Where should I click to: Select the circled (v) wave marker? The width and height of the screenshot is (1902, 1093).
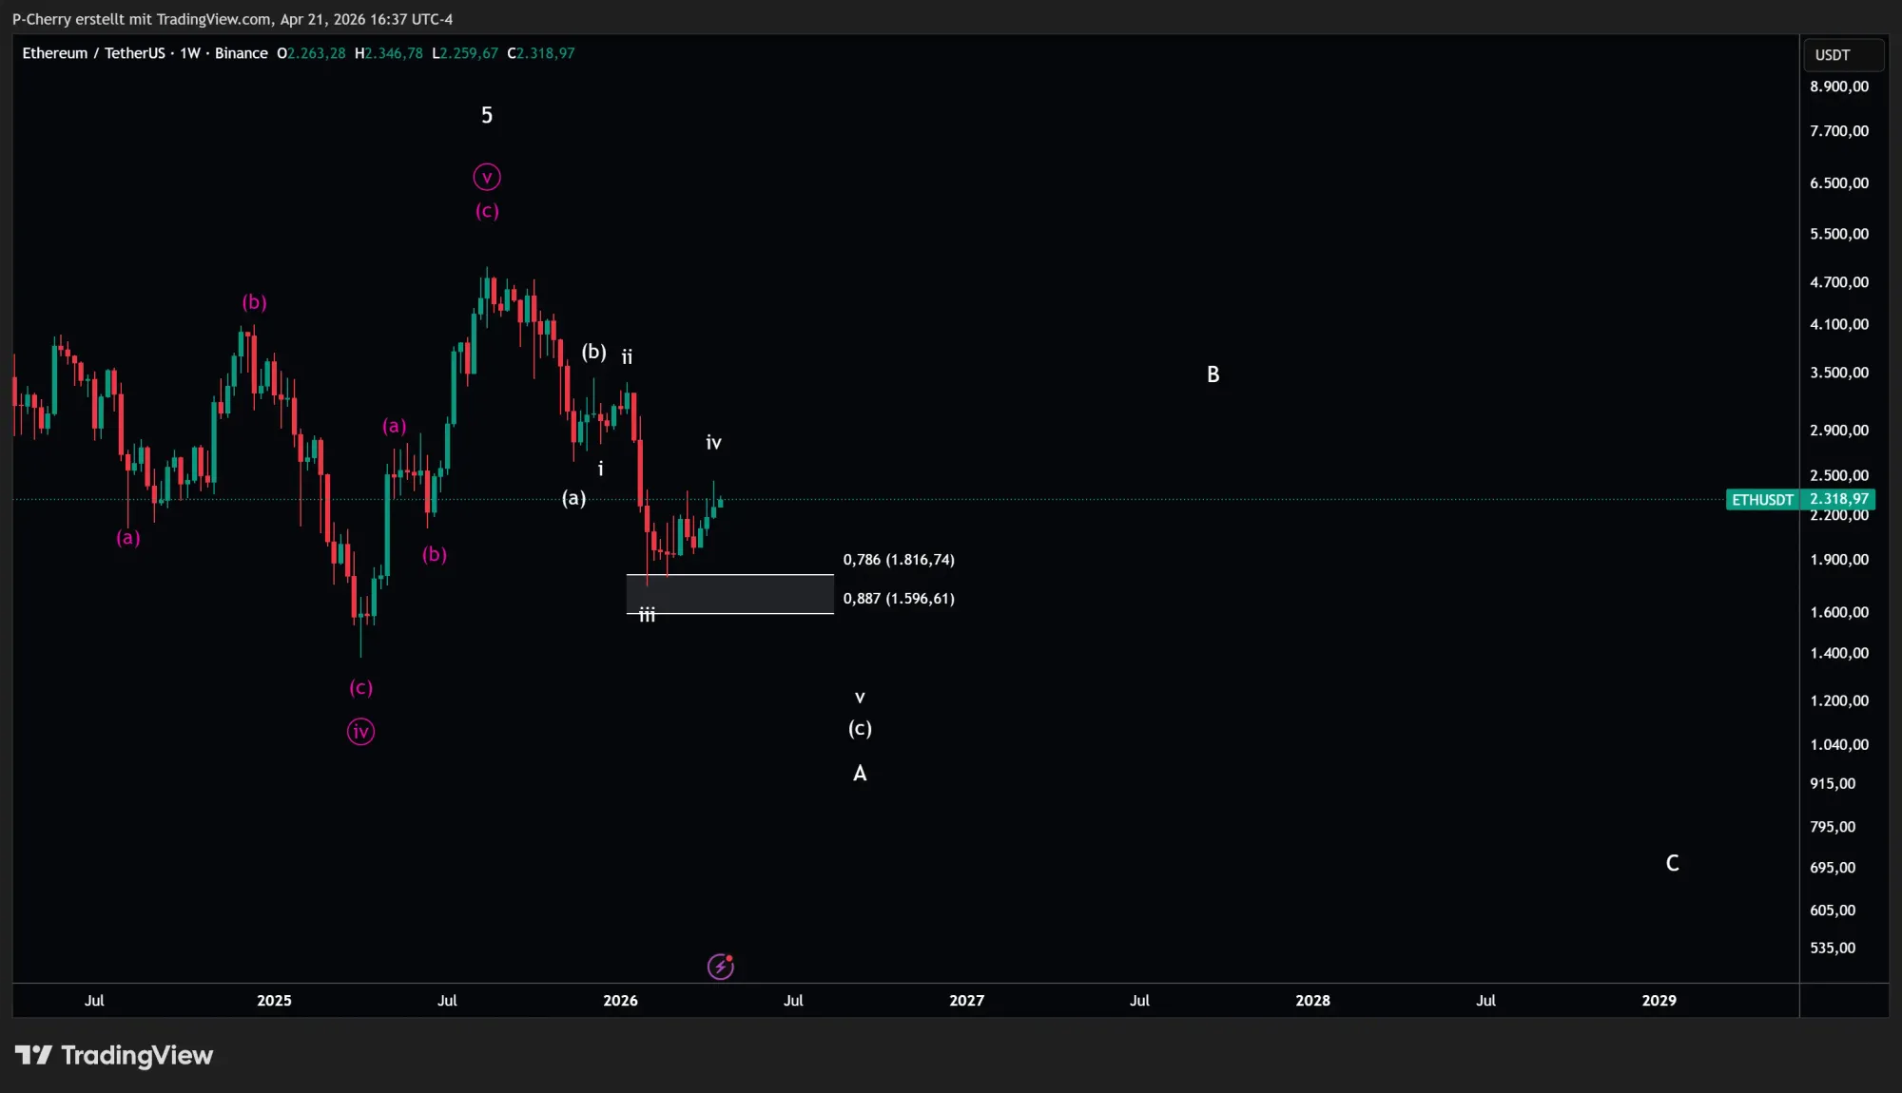point(487,177)
